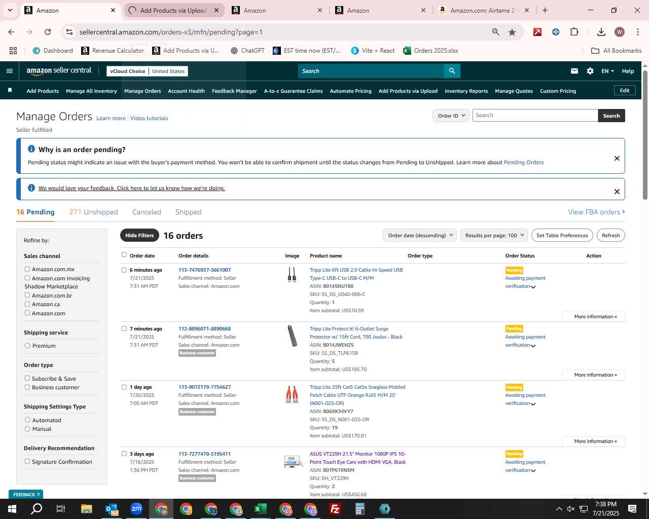Open the View FBA orders link
649x519 pixels.
coord(596,212)
